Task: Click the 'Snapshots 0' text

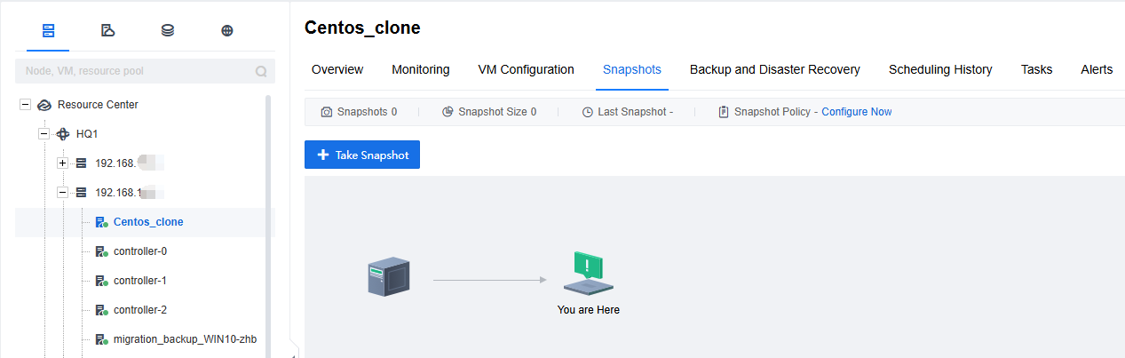Action: point(367,112)
